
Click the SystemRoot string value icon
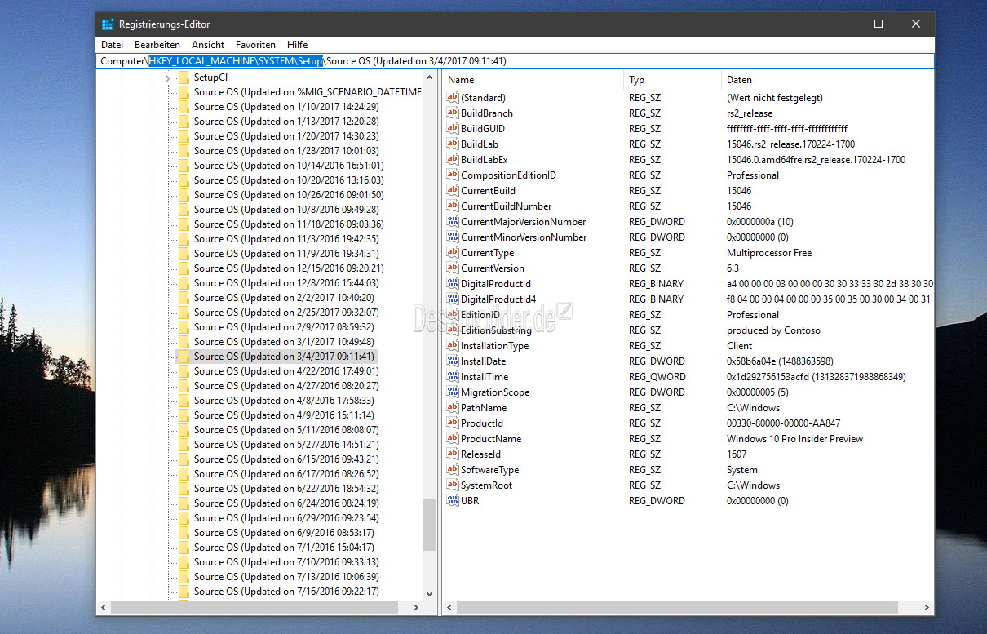click(x=454, y=485)
